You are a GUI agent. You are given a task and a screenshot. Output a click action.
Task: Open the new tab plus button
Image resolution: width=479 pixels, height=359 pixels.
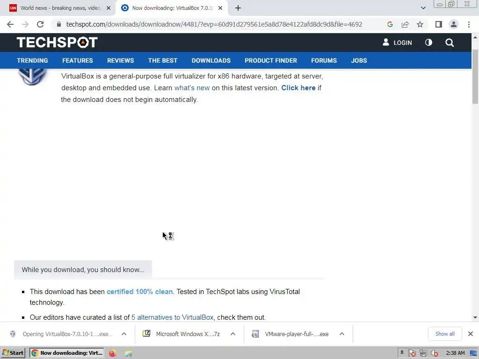click(238, 8)
